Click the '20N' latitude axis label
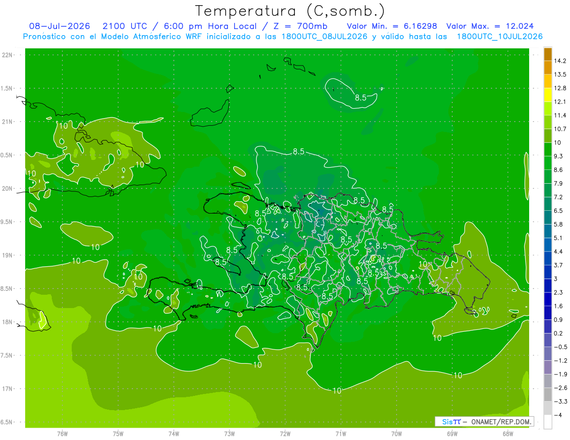The width and height of the screenshot is (570, 440). pos(7,188)
